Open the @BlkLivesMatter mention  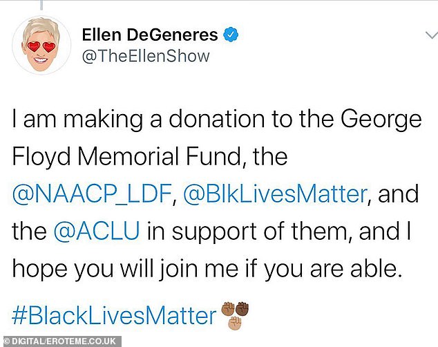(273, 194)
